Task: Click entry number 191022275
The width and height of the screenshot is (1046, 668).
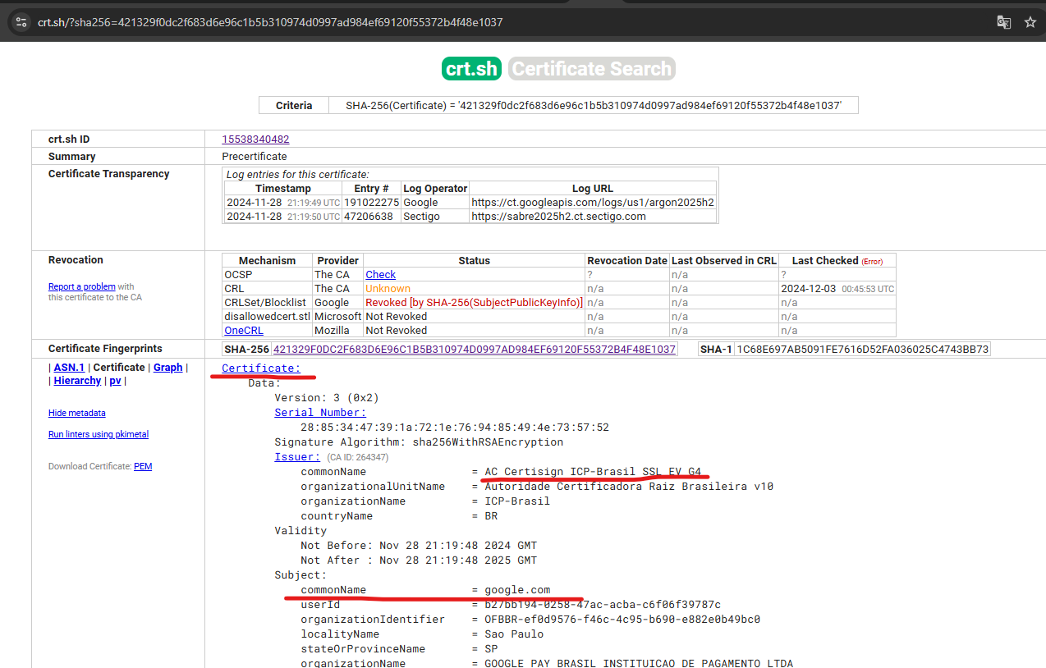Action: (371, 202)
